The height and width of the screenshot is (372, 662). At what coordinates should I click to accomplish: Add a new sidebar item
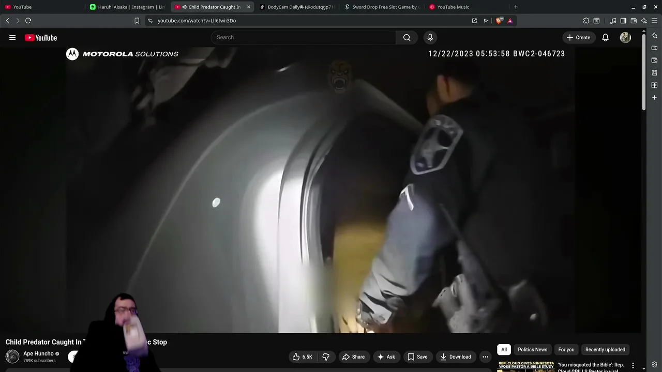pos(654,98)
